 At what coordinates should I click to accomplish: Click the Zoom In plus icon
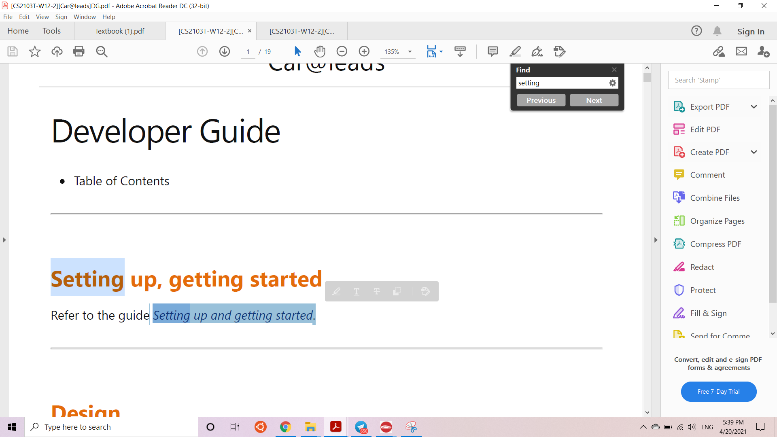point(364,51)
